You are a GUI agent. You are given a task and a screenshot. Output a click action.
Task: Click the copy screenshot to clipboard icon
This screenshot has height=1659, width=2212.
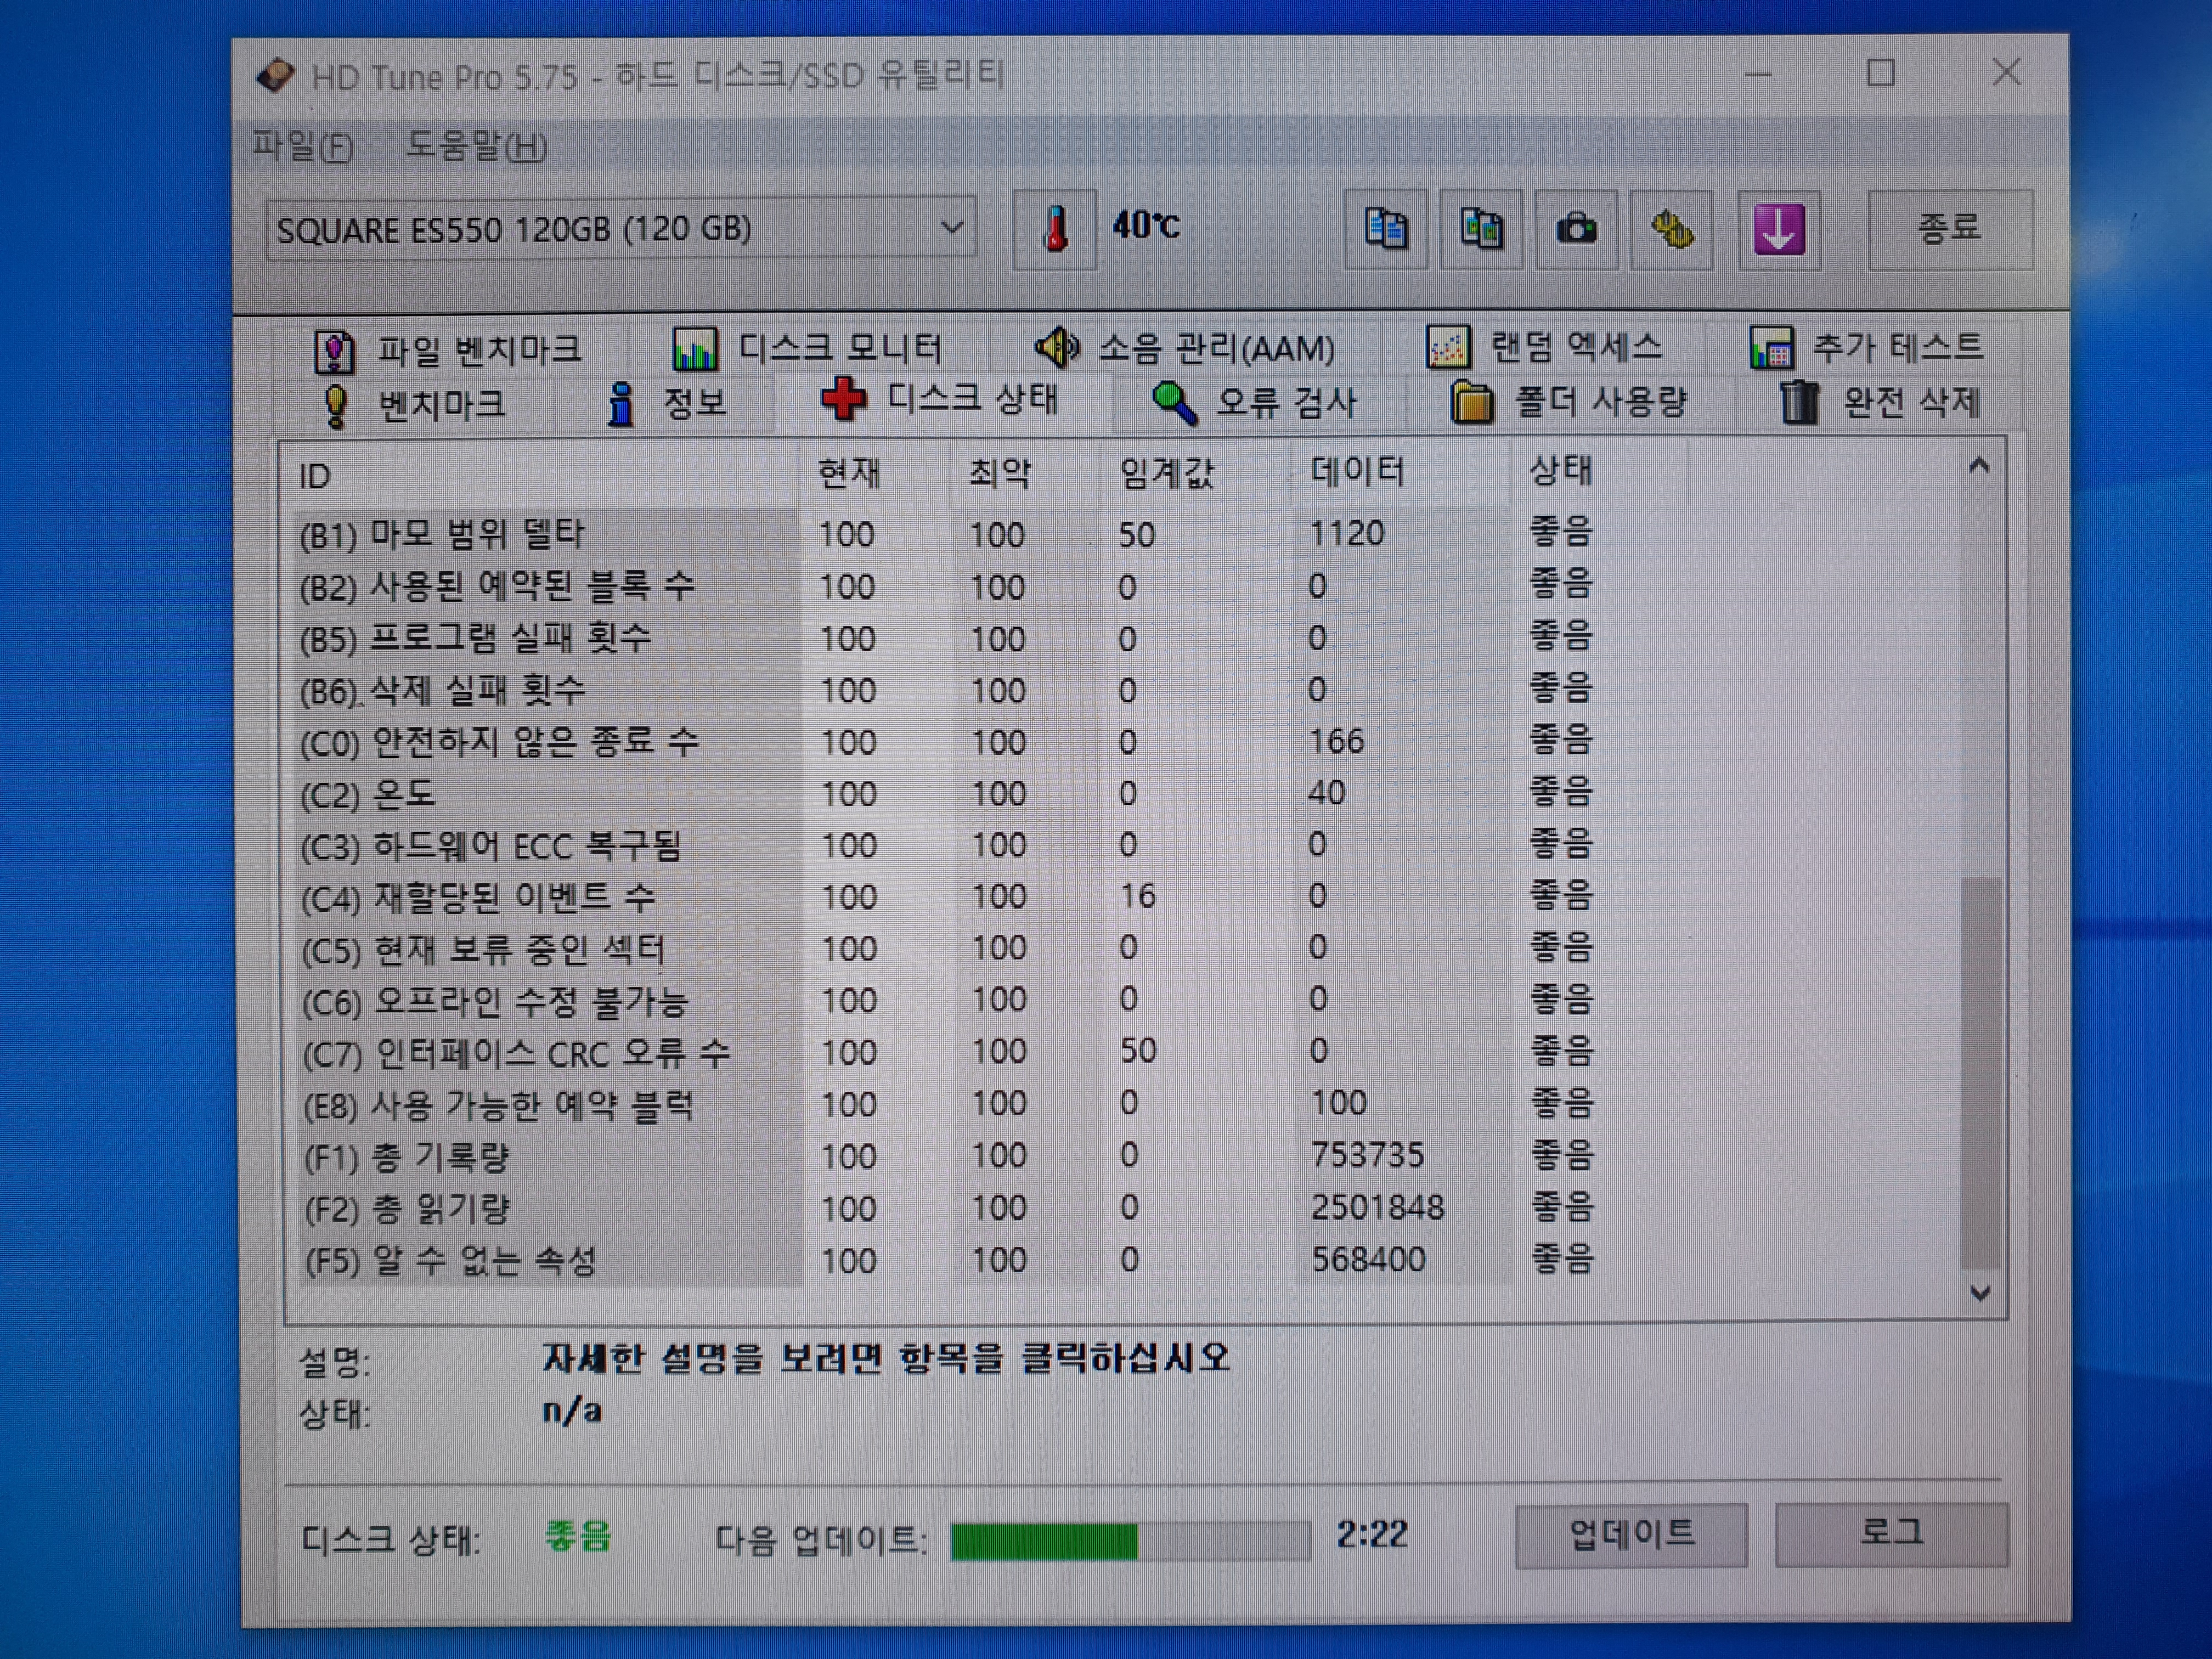[x=1481, y=229]
